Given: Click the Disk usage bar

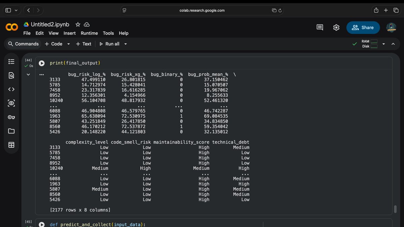Looking at the screenshot, I should tap(374, 46).
